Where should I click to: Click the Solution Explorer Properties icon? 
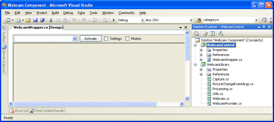click(x=196, y=33)
